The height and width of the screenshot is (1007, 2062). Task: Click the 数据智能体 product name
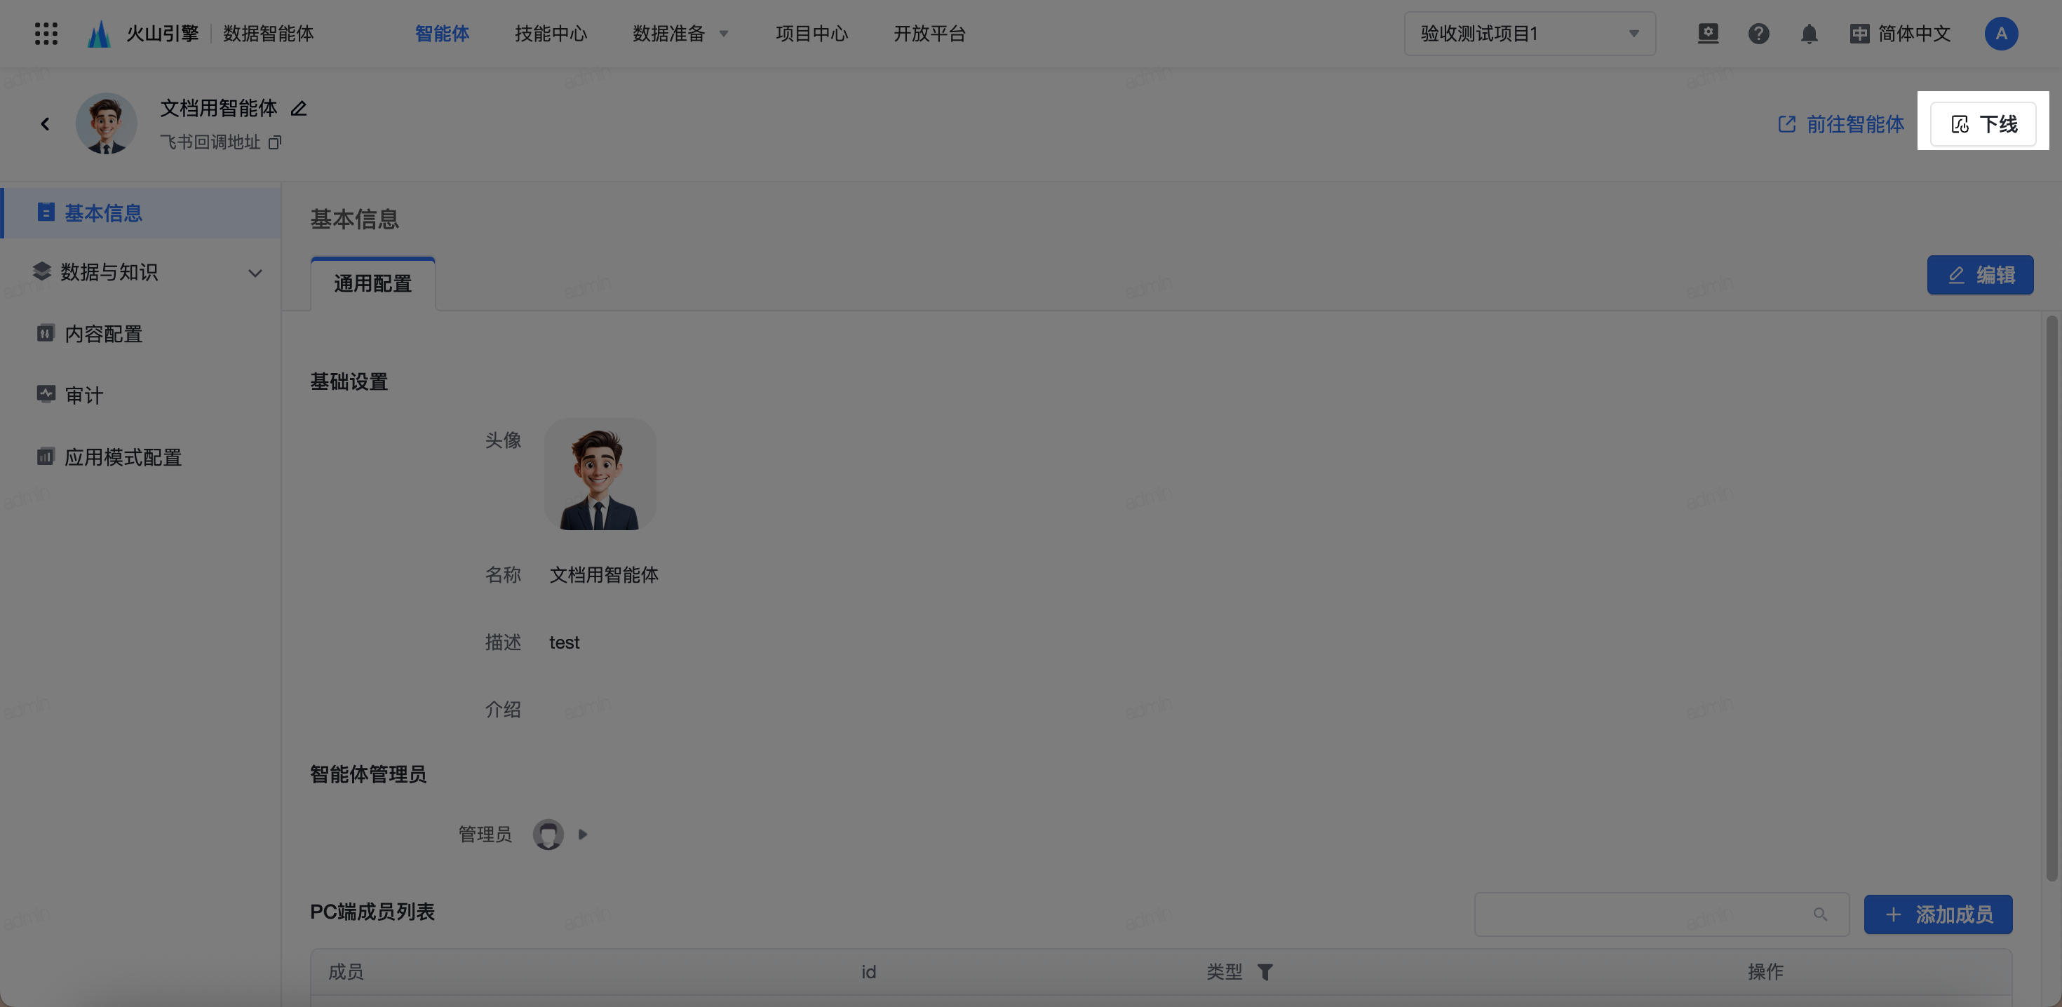pos(268,34)
